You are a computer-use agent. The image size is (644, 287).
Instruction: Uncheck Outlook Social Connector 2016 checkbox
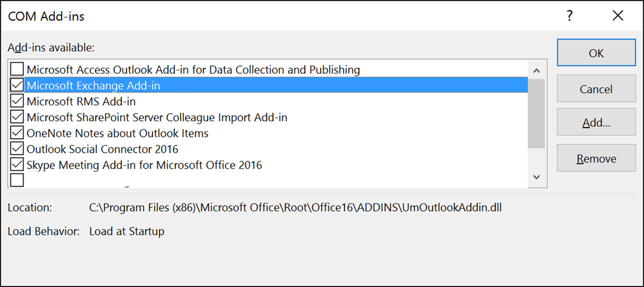[x=17, y=149]
